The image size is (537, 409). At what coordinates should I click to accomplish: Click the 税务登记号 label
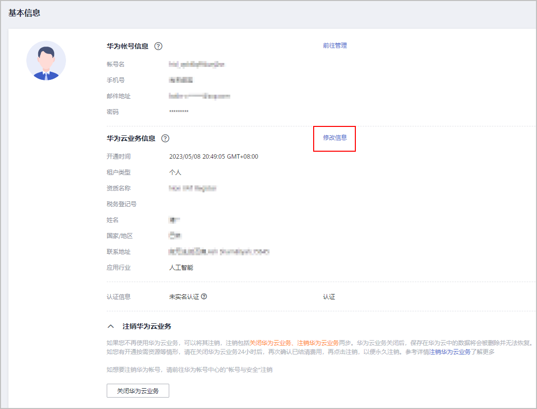tap(122, 204)
